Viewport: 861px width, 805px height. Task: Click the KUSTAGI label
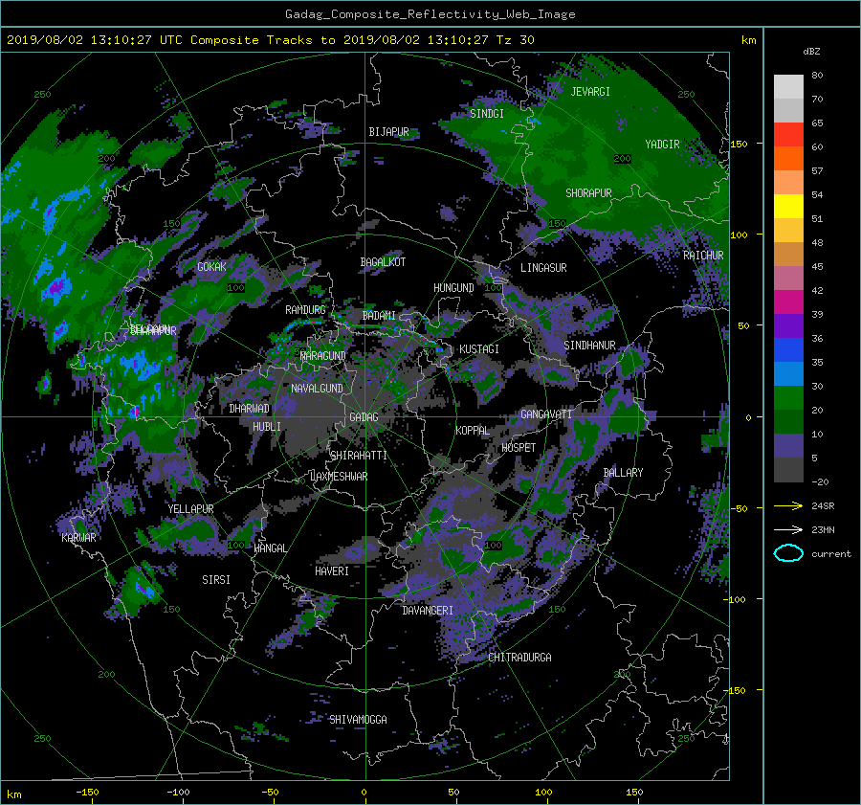click(479, 349)
